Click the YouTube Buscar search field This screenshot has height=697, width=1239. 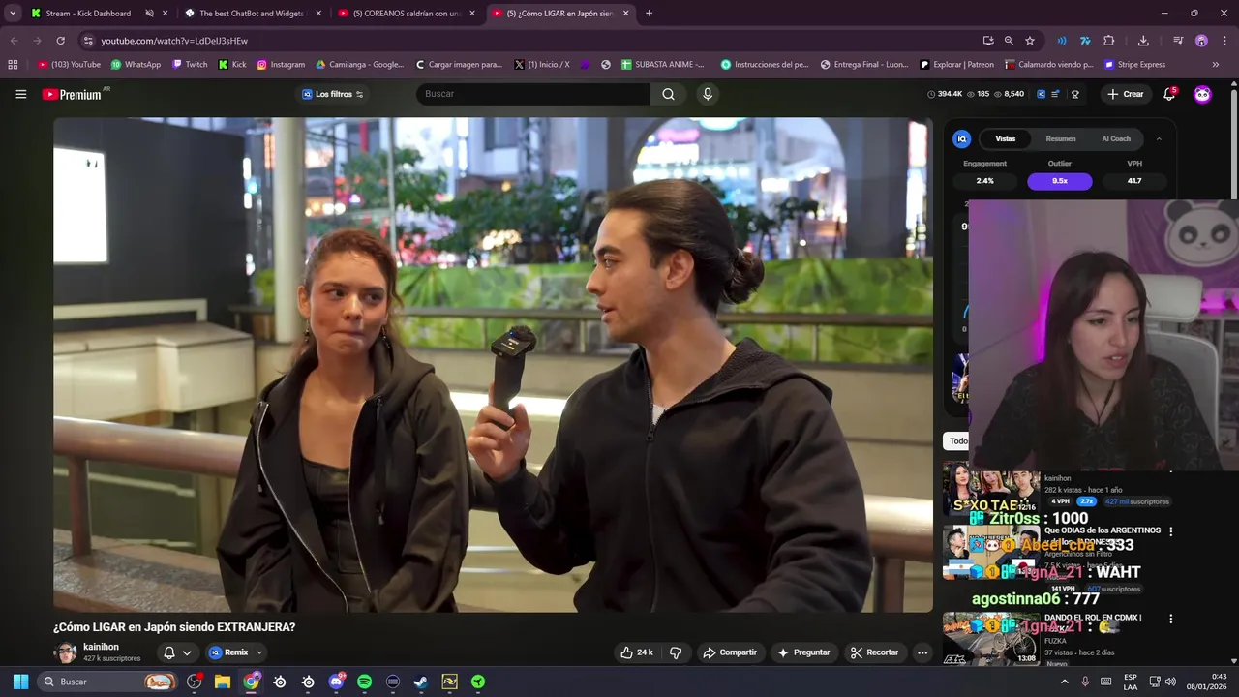click(533, 94)
